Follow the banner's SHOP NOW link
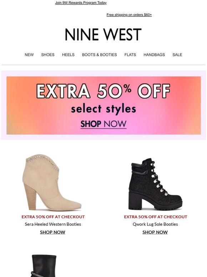Image resolution: width=207 pixels, height=277 pixels. pos(103,124)
